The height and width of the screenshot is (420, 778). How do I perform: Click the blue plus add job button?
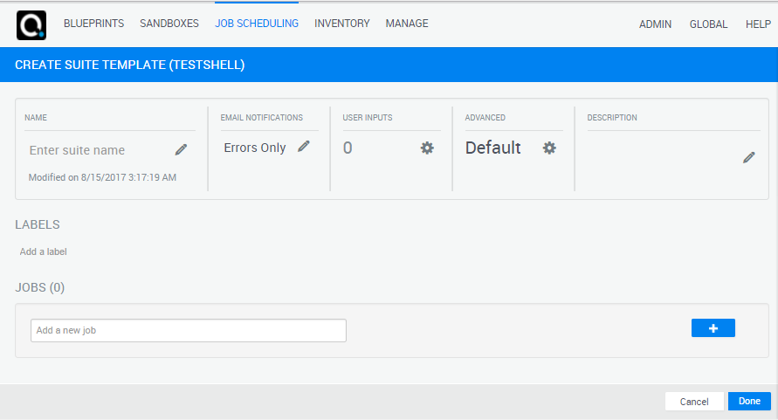pyautogui.click(x=713, y=328)
